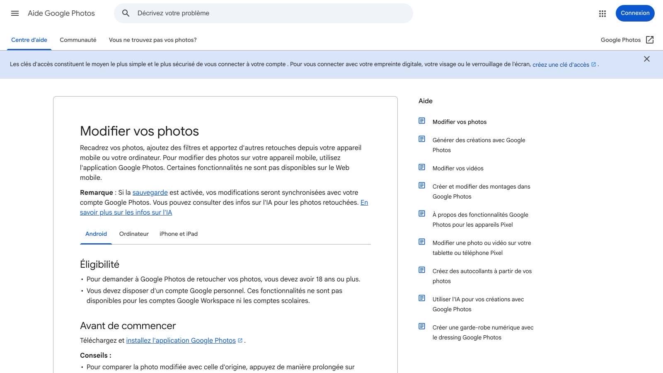Image resolution: width=663 pixels, height=373 pixels.
Task: Focus the Décrivez votre problème search field
Action: pos(264,13)
